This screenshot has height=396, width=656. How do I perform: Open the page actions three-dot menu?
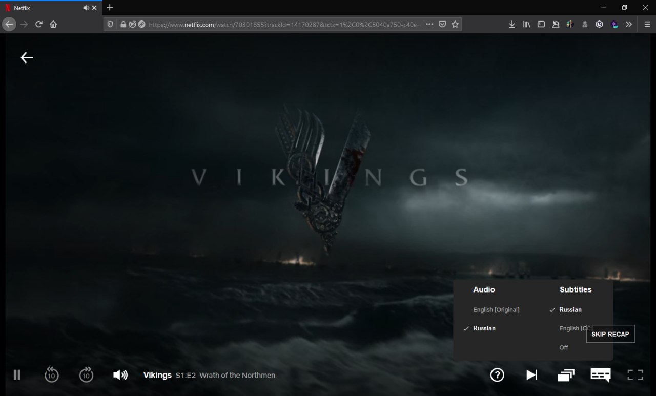(x=429, y=24)
